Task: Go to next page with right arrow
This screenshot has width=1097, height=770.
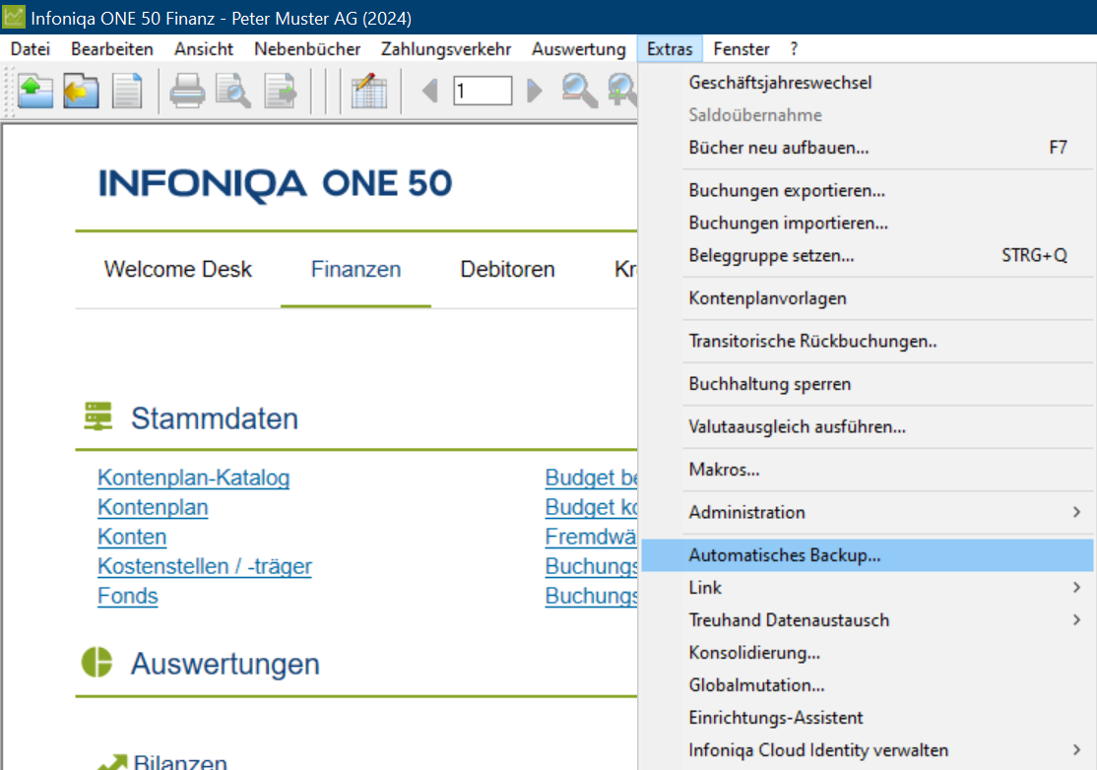Action: click(x=535, y=91)
